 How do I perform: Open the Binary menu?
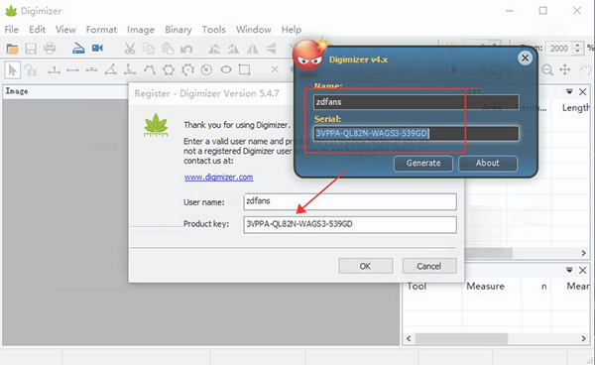point(178,30)
